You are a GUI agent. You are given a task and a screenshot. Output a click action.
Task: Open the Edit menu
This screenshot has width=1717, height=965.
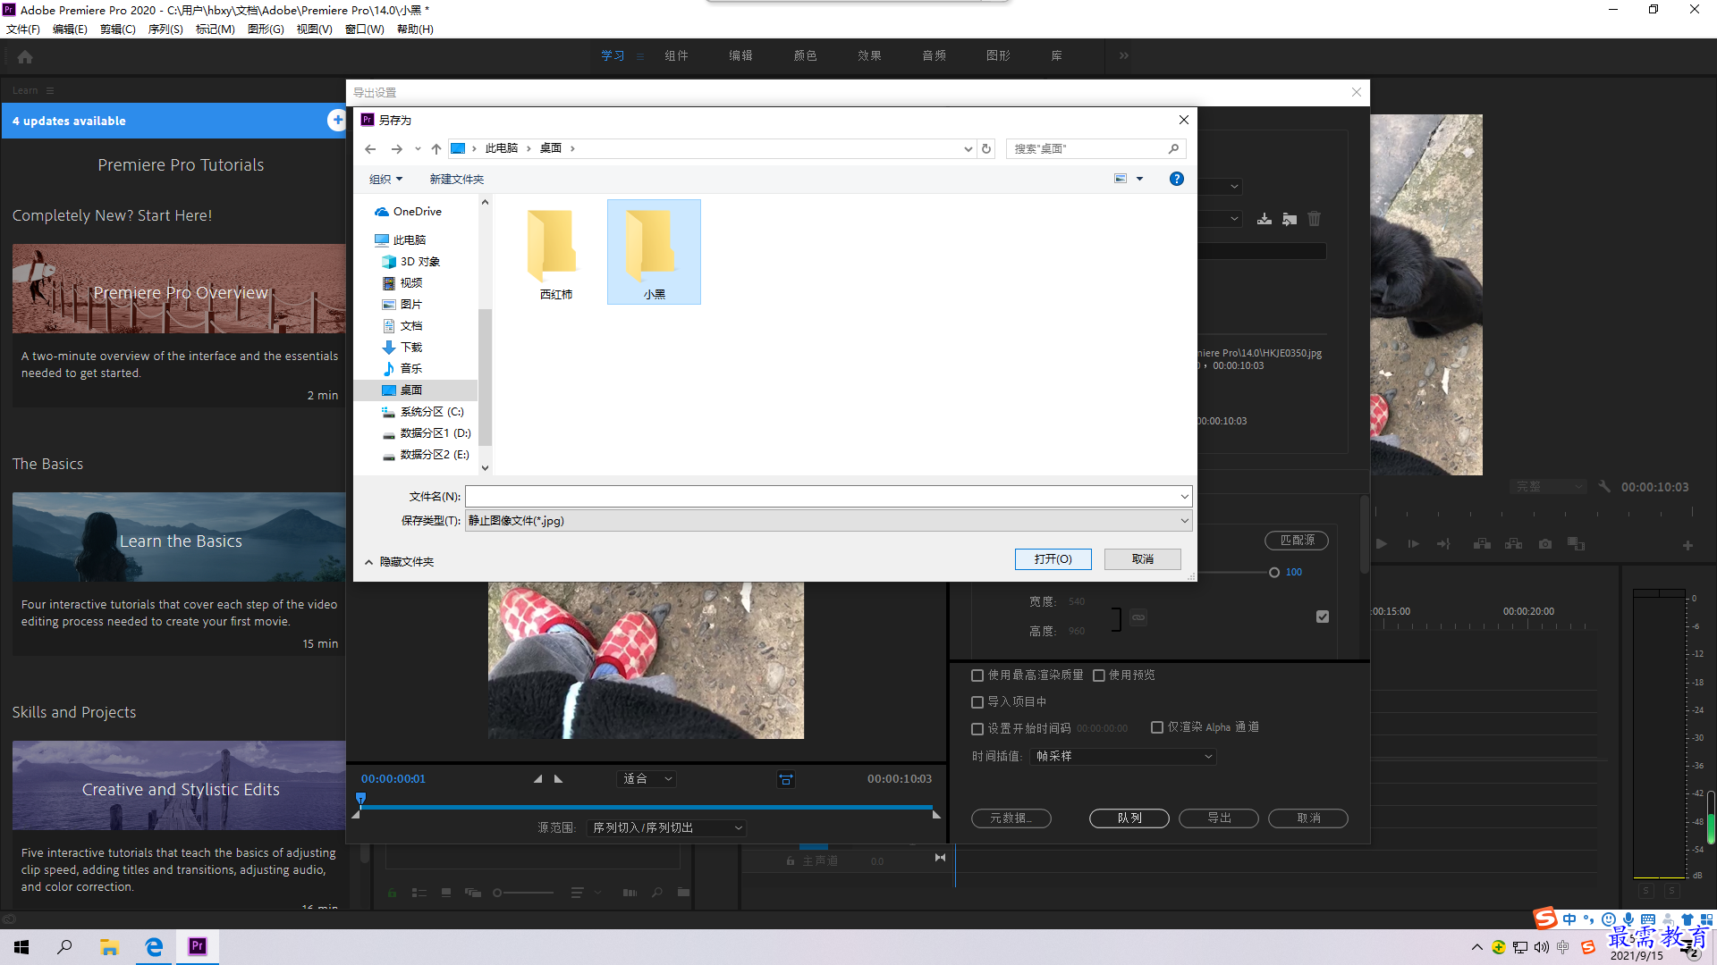click(x=70, y=29)
